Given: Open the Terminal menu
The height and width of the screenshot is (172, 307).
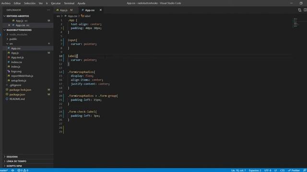Looking at the screenshot, I should (x=69, y=3).
